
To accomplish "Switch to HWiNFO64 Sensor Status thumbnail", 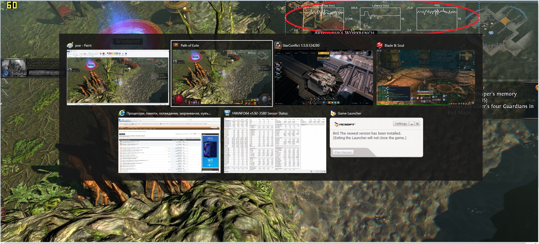I will click(275, 145).
